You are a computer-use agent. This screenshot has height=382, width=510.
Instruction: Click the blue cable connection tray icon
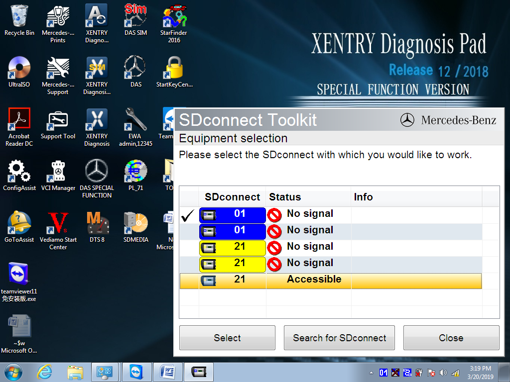coord(407,373)
